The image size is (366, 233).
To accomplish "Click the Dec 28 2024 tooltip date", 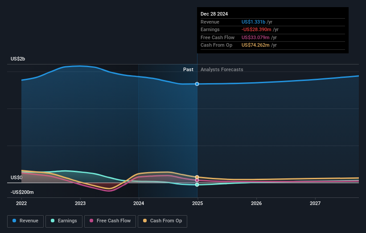I will point(214,14).
